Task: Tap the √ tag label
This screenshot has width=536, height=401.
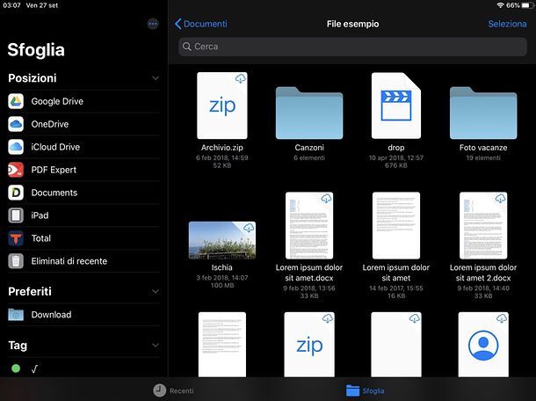Action: coord(34,368)
